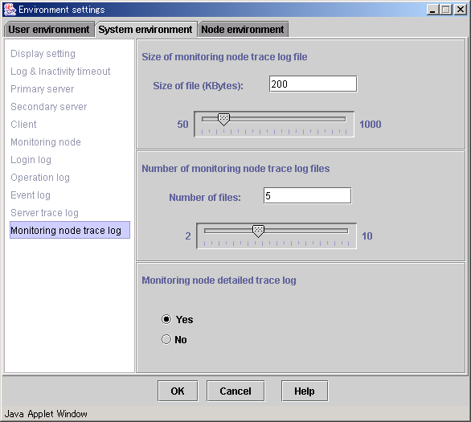The image size is (471, 422).
Task: Choose Operation log from the list
Action: click(40, 178)
